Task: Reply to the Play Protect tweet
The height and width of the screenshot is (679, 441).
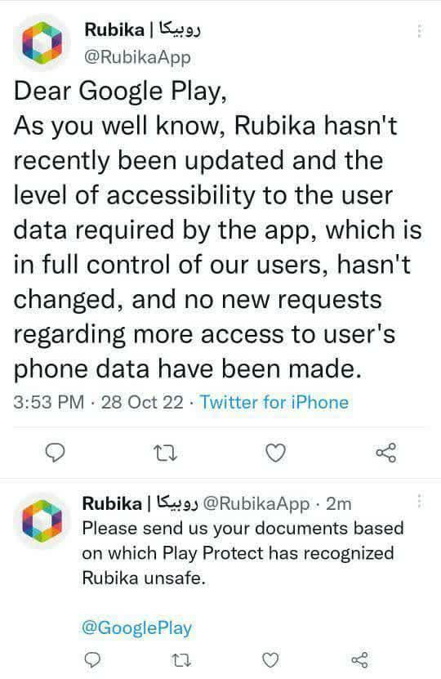Action: pyautogui.click(x=92, y=660)
